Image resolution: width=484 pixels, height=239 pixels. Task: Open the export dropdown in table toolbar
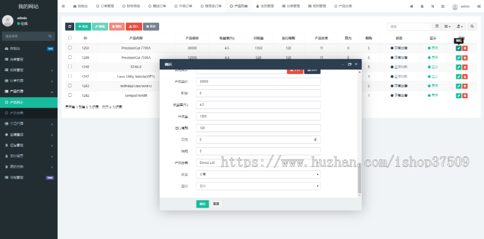(x=460, y=27)
